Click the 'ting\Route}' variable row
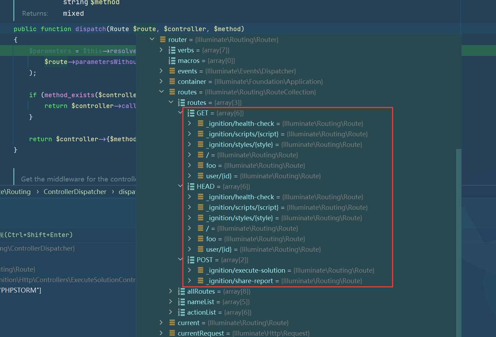This screenshot has width=496, height=337. [x=18, y=270]
